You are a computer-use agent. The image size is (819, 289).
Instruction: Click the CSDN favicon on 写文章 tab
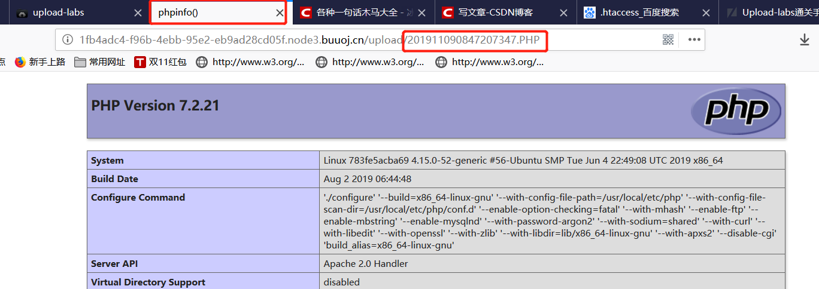[x=447, y=13]
